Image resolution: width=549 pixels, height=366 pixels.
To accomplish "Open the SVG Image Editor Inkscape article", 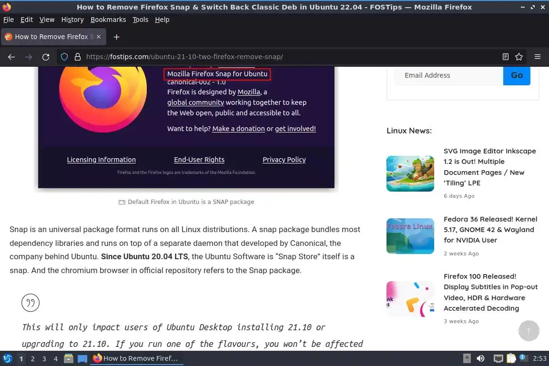I will click(x=489, y=167).
